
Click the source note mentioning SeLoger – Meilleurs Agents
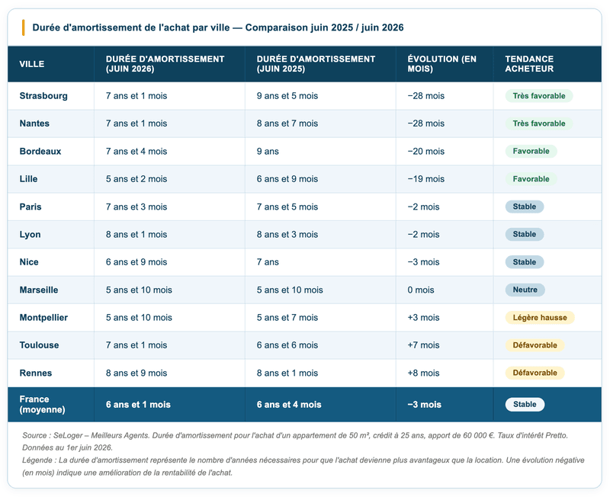pyautogui.click(x=295, y=441)
